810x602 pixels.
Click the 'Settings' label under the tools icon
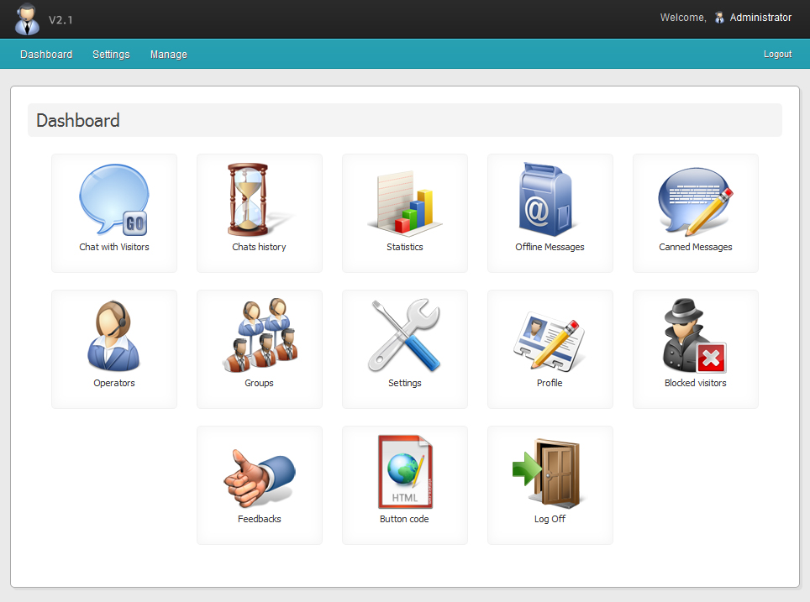click(405, 383)
